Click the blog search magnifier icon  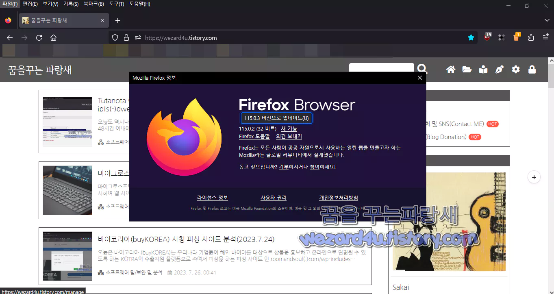(x=422, y=69)
